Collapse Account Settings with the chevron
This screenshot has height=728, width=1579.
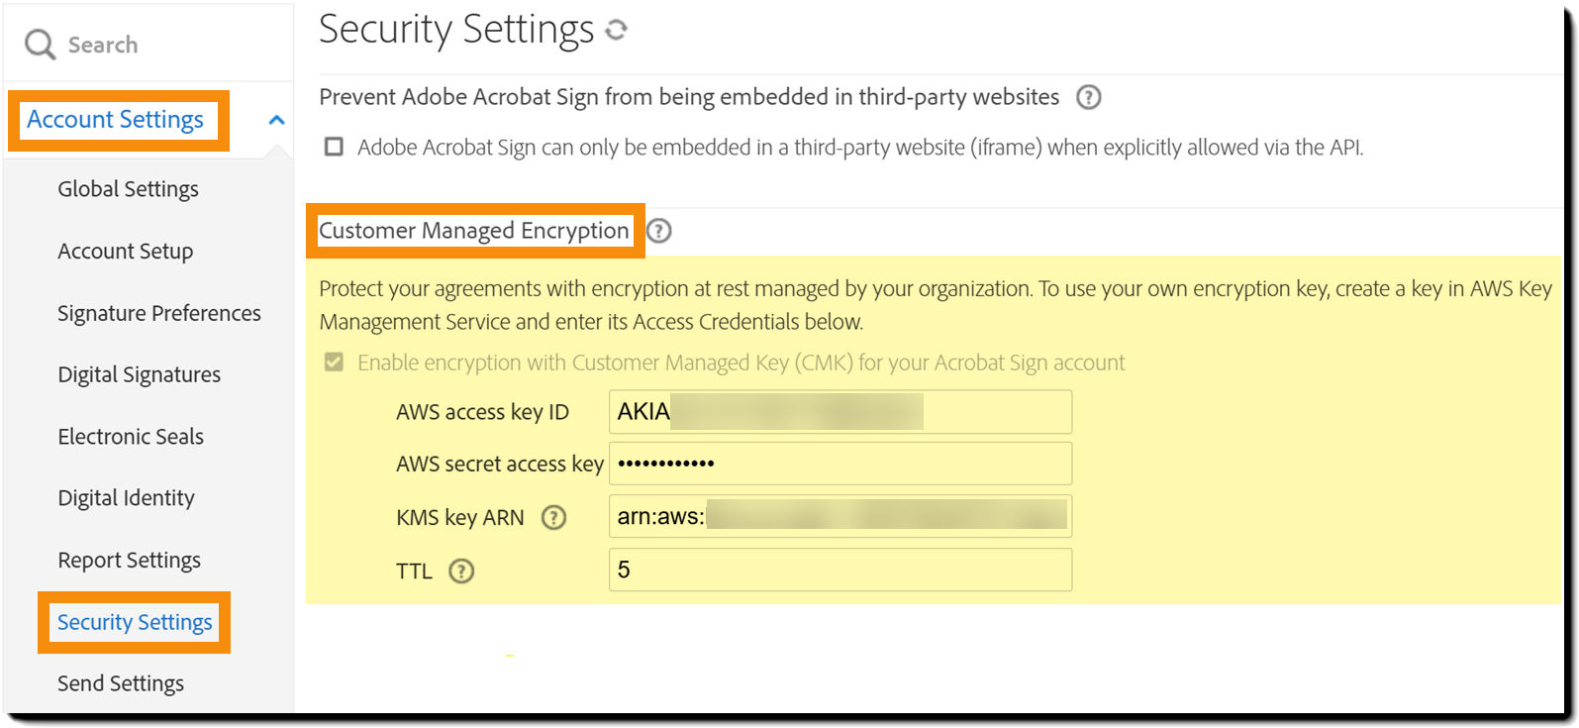click(x=277, y=120)
